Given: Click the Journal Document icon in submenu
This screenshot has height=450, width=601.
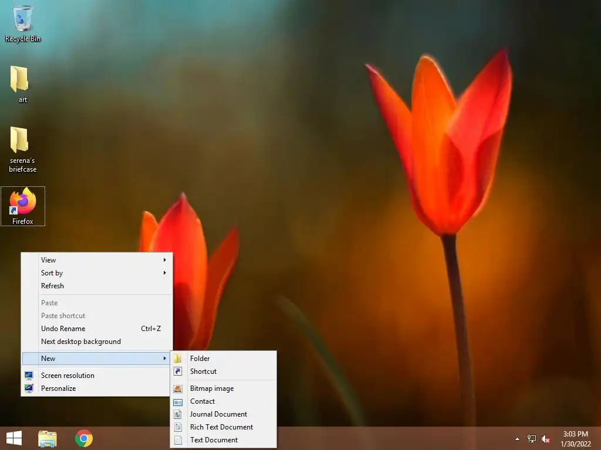Looking at the screenshot, I should (x=178, y=414).
